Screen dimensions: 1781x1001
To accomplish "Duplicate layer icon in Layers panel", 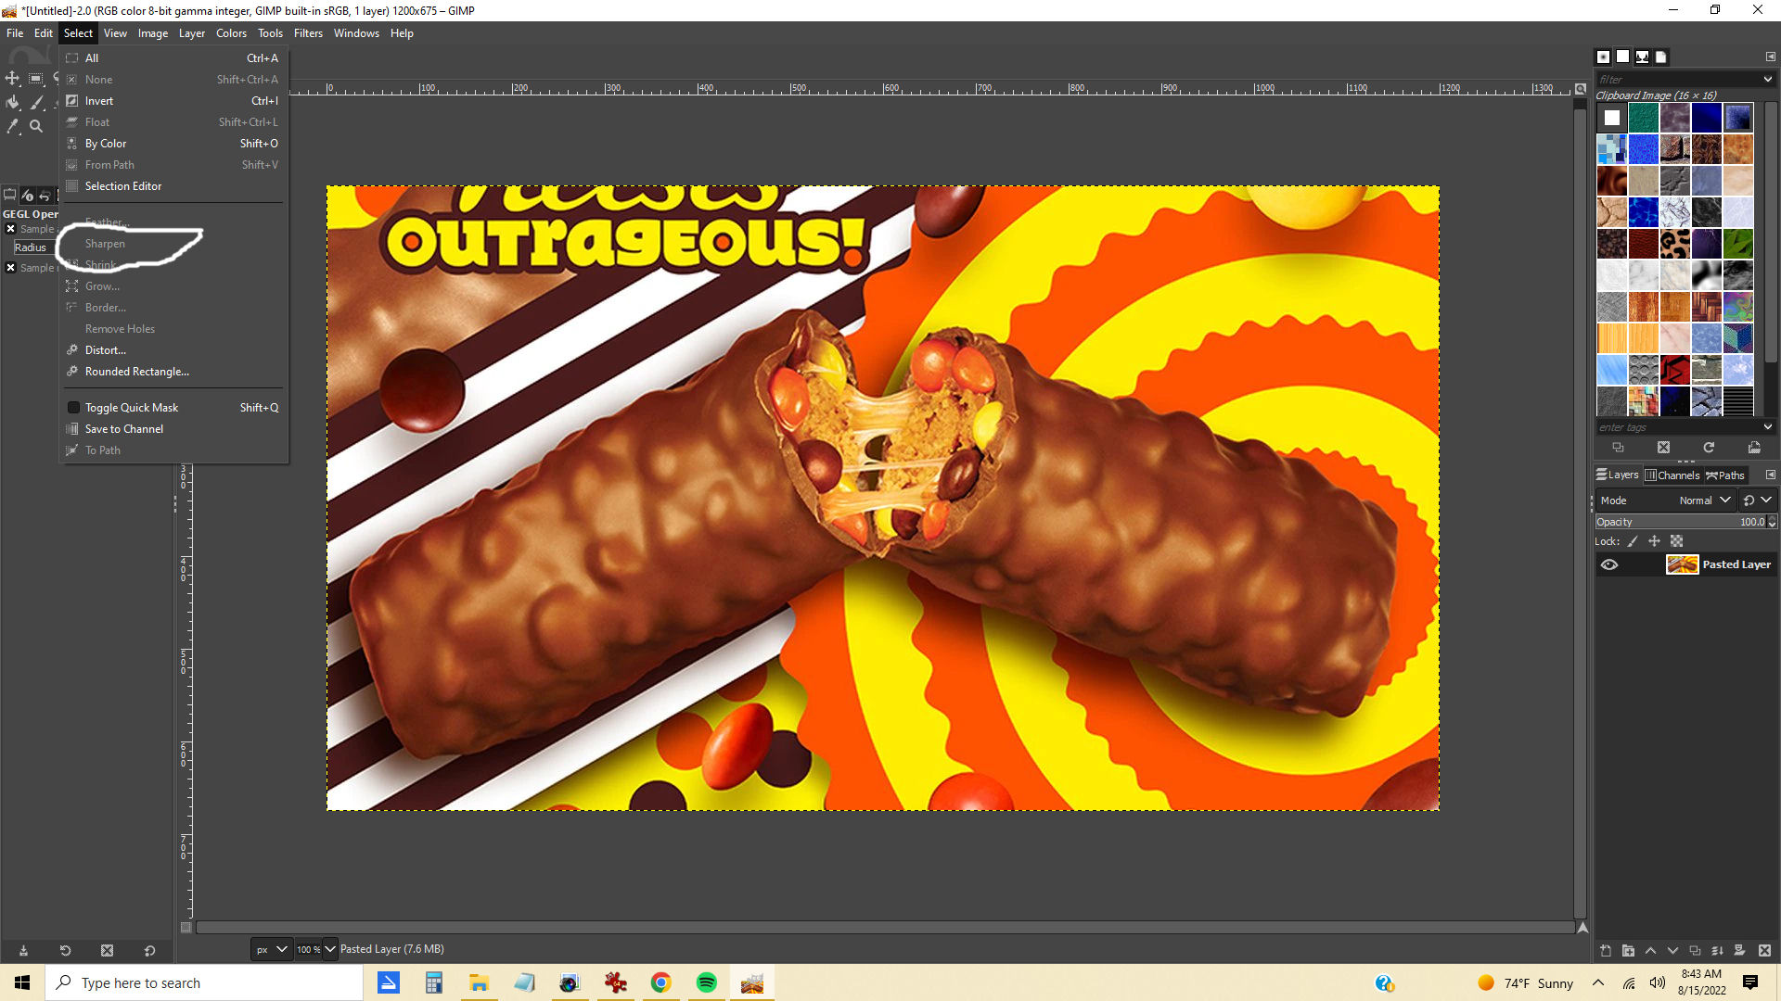I will [x=1695, y=951].
